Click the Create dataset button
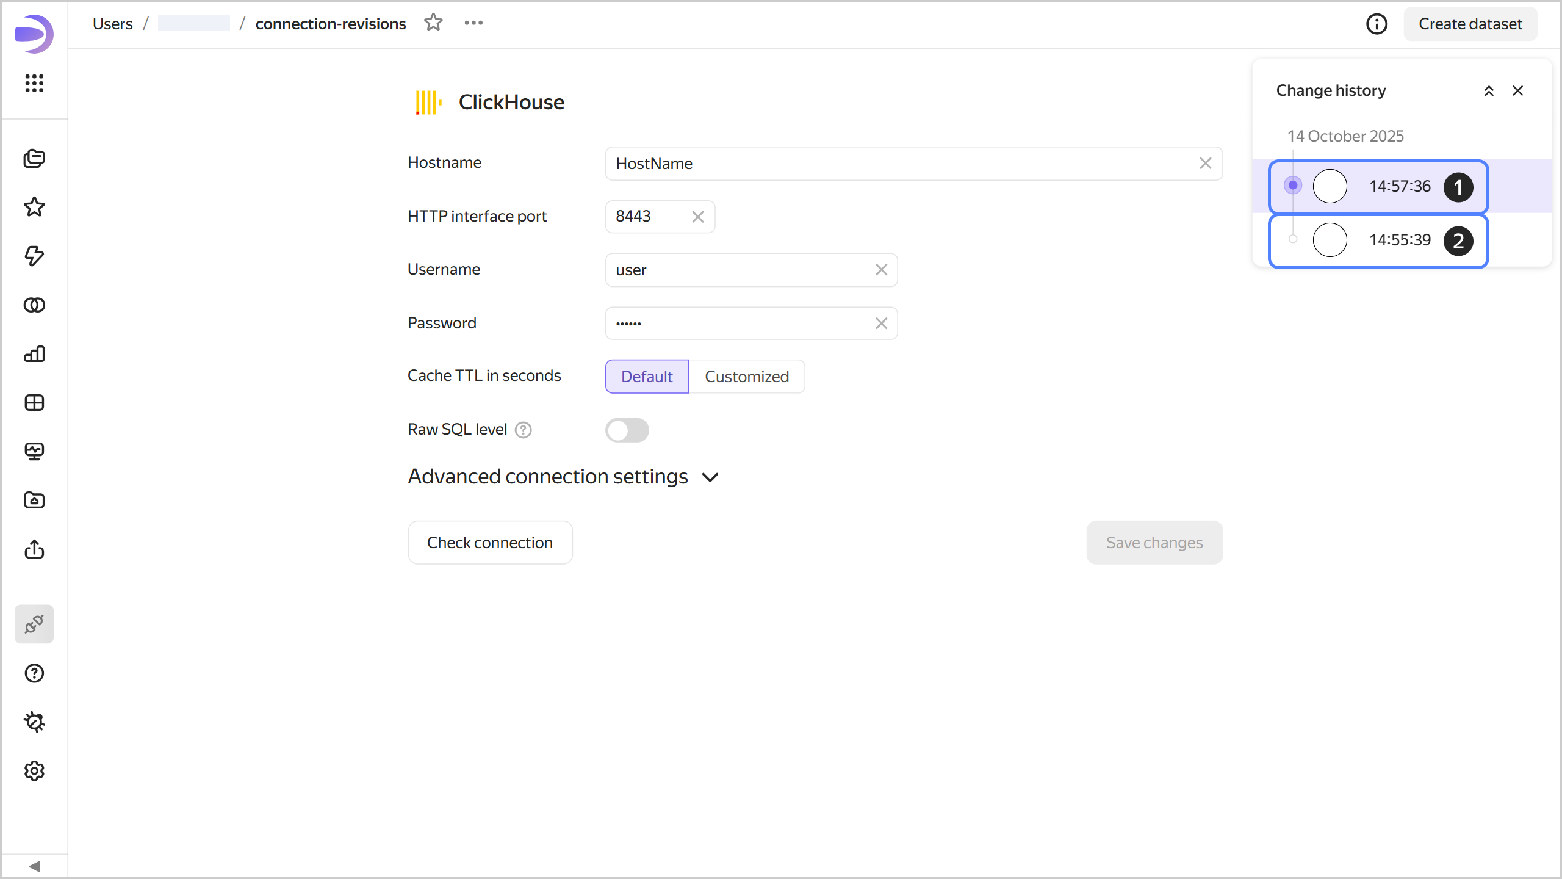Viewport: 1562px width, 879px height. coord(1470,24)
